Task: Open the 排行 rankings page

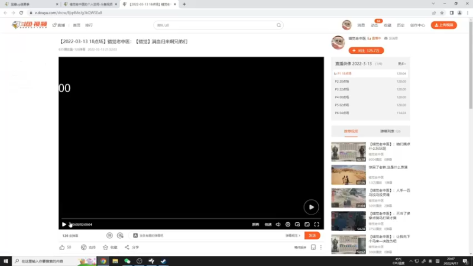Action: click(x=89, y=25)
